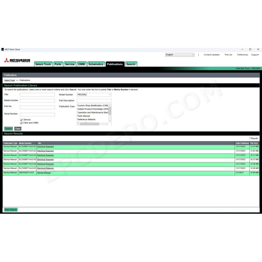Open Electrical Diagrams for EL23GBST1AA3-01

pos(45,147)
